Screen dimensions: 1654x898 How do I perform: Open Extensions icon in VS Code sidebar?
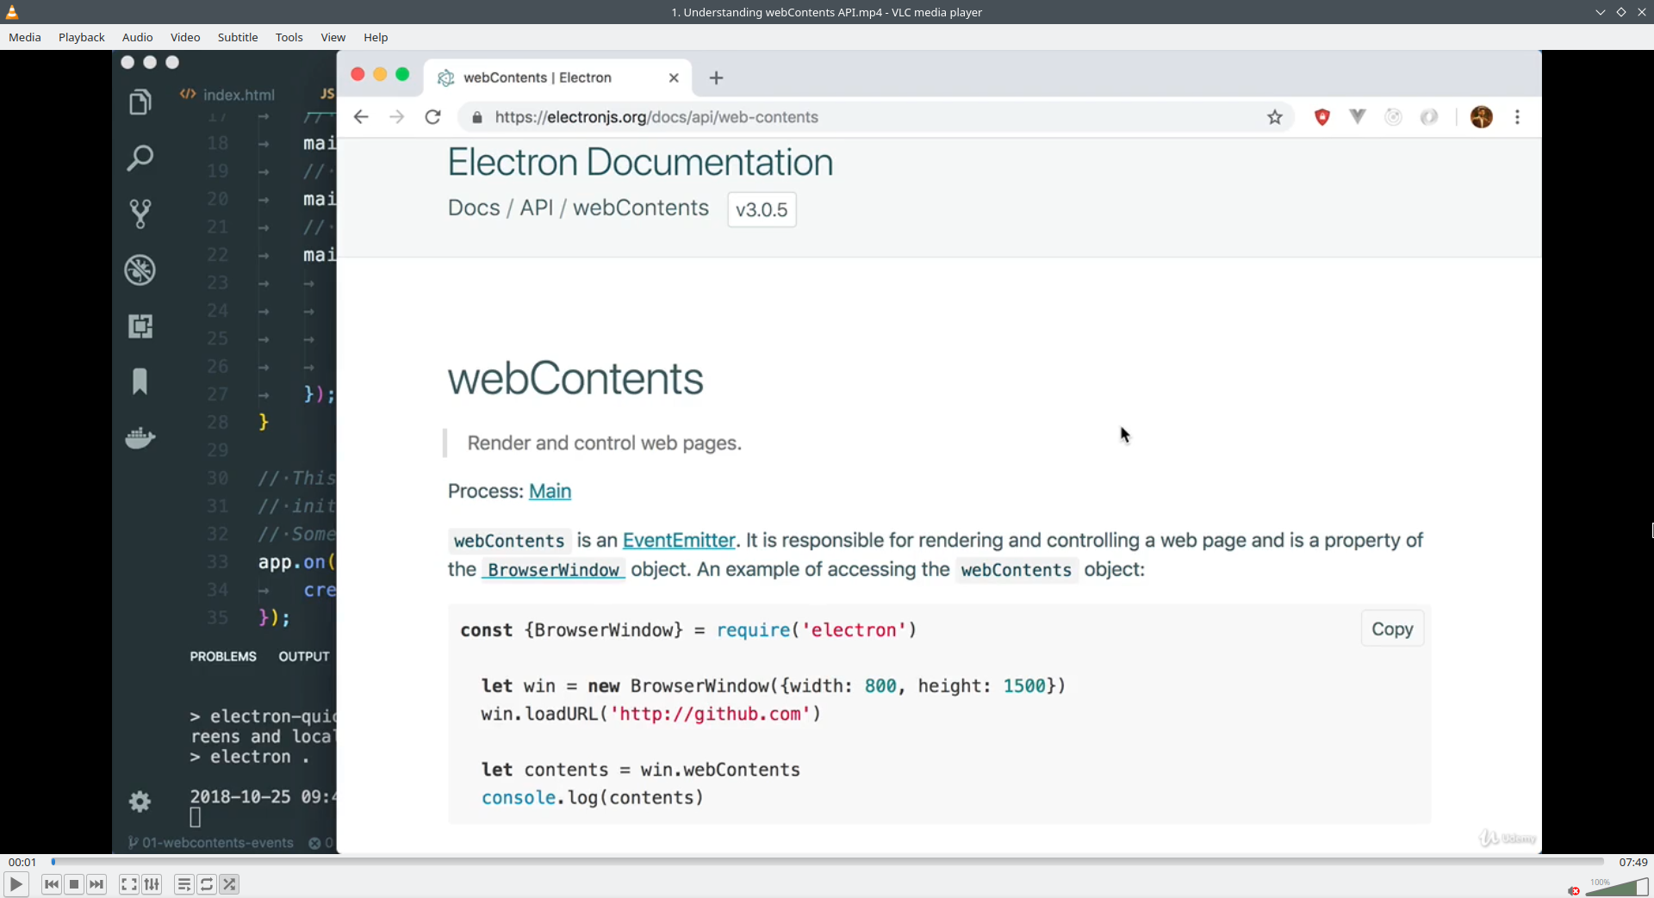tap(140, 325)
